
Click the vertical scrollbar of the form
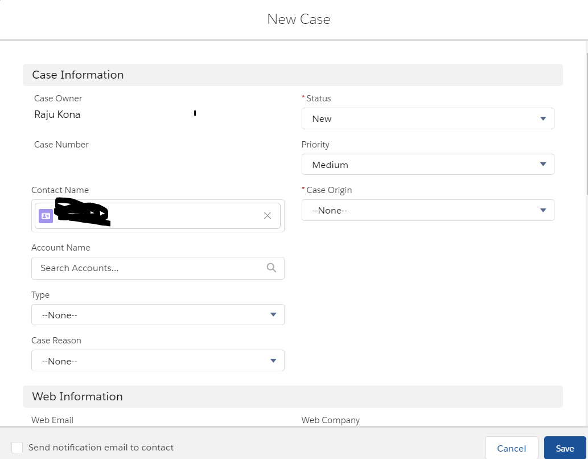coord(586,125)
